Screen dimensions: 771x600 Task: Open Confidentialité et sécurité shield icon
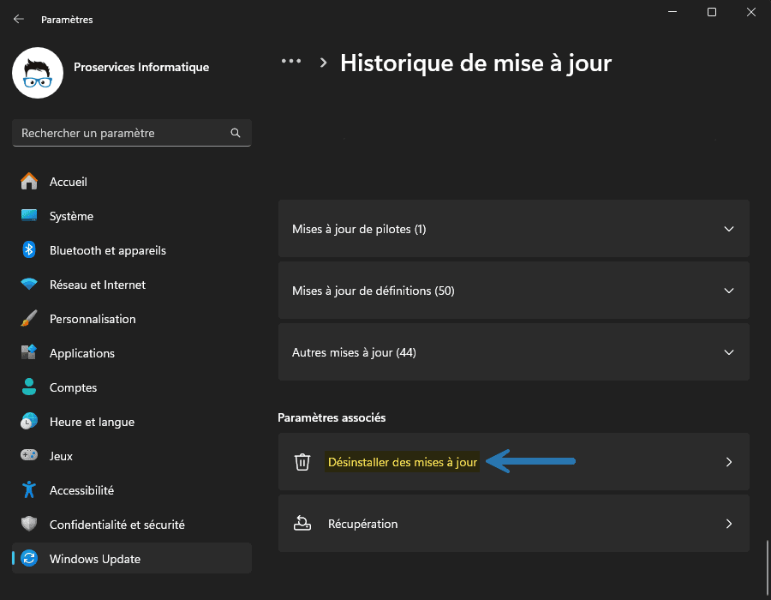[x=29, y=525]
